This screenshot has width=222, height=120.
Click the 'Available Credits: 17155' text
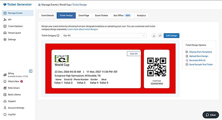pos(18,76)
